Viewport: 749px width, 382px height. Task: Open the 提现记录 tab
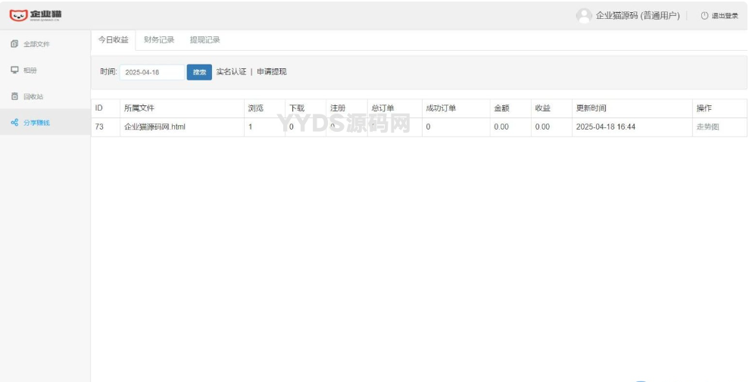204,40
